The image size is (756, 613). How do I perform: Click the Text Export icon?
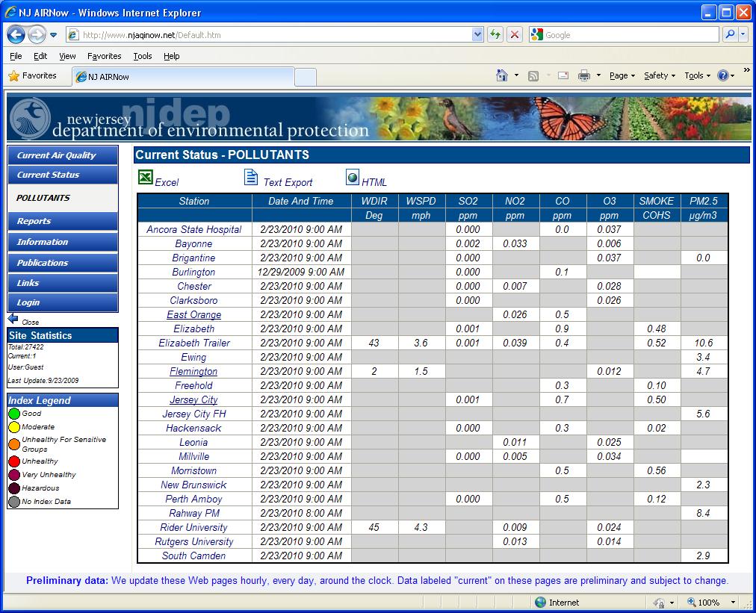(251, 177)
